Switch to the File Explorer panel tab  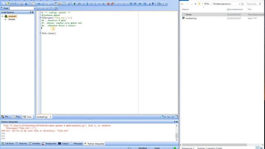[6, 117]
